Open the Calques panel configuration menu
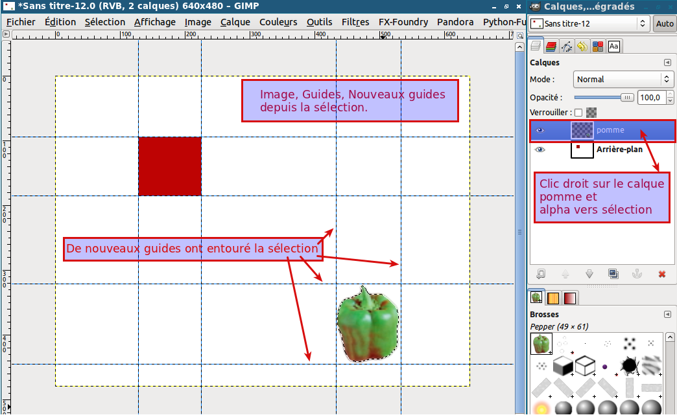The image size is (677, 415). click(667, 63)
